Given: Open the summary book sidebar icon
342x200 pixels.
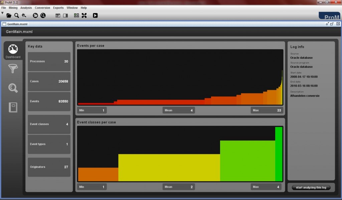Looking at the screenshot, I should tap(13, 107).
